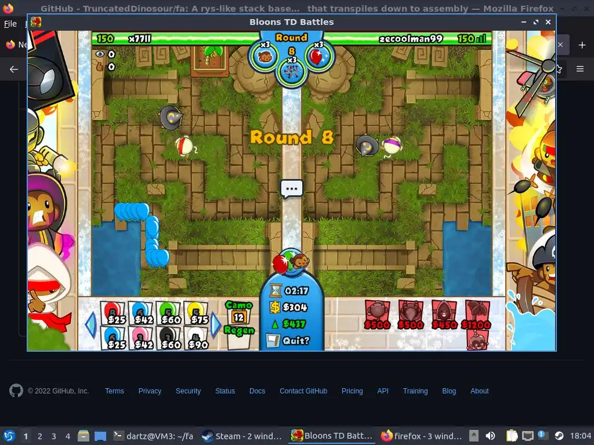Open the Docs footer link
The image size is (594, 445).
pos(257,391)
